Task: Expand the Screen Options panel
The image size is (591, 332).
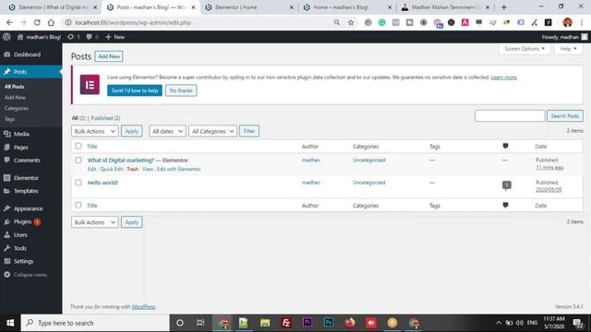Action: (x=525, y=49)
